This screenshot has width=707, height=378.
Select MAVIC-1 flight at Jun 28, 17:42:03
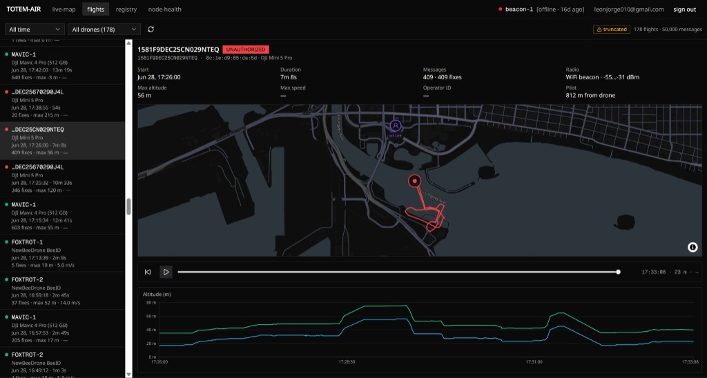coord(62,66)
